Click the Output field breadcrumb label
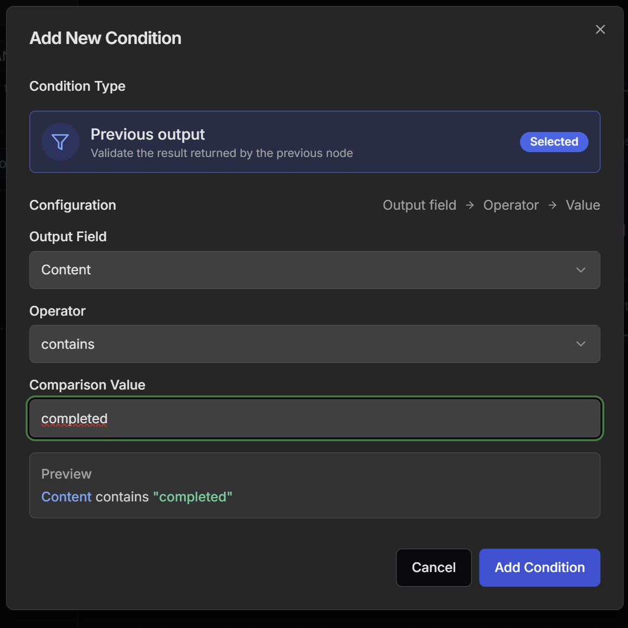Screen dimensions: 628x628 (x=419, y=205)
